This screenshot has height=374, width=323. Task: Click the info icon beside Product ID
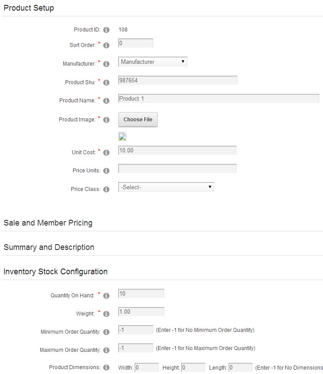[106, 30]
